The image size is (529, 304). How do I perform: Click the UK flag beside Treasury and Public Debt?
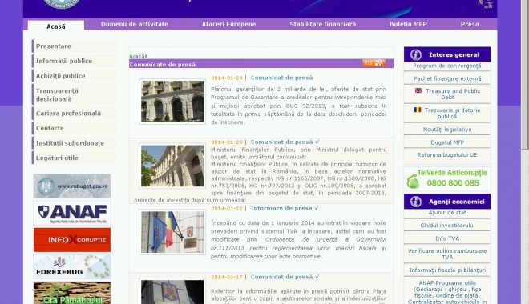(x=418, y=90)
